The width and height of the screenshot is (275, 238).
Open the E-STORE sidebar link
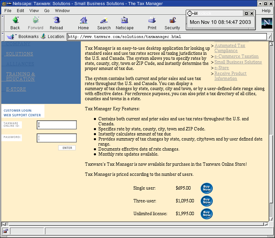tap(16, 89)
